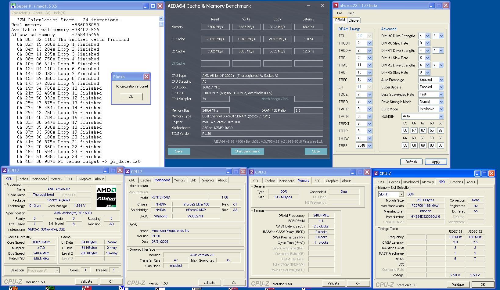Click Save in AIDA64 benchmark window
The width and height of the screenshot is (500, 290).
pyautogui.click(x=179, y=151)
